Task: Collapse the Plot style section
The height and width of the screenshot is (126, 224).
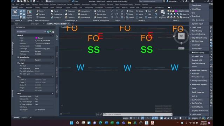Action: point(52,63)
